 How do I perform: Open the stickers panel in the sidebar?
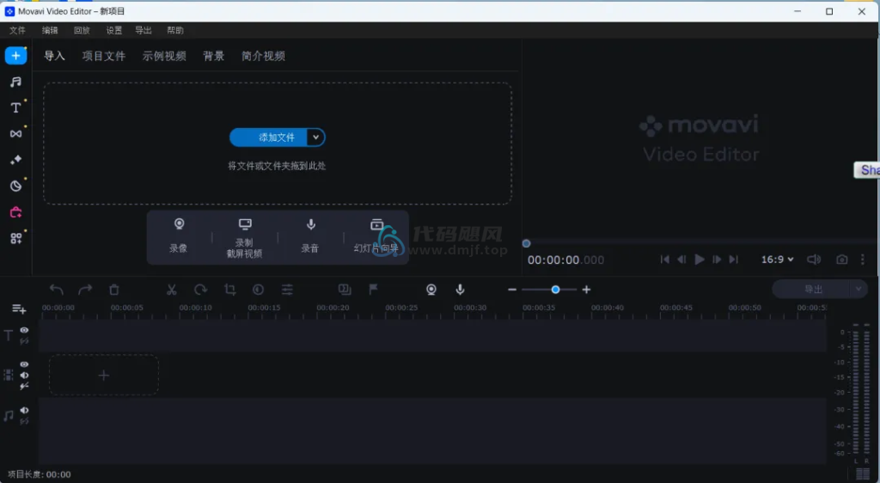click(x=15, y=186)
